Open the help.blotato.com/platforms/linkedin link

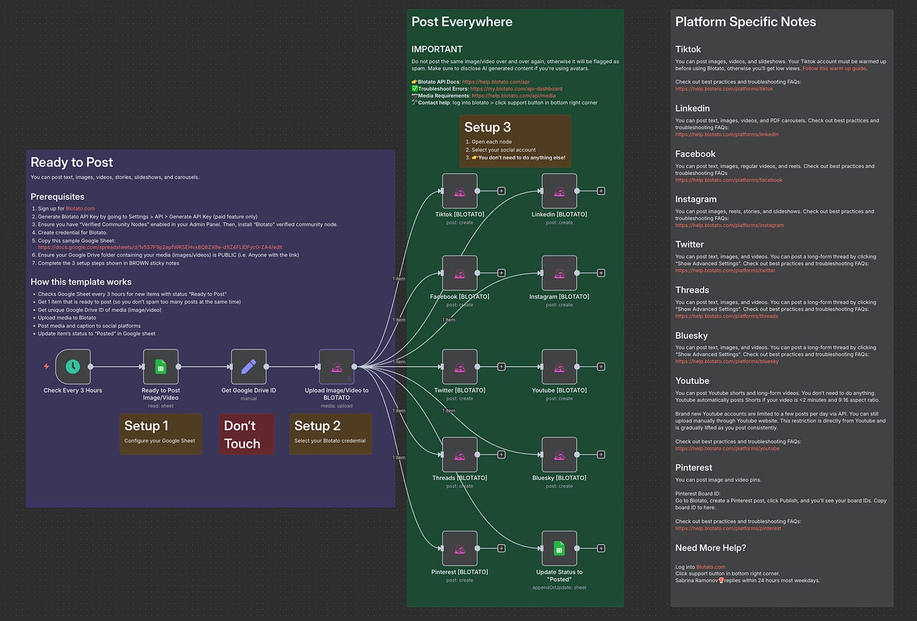coord(727,134)
